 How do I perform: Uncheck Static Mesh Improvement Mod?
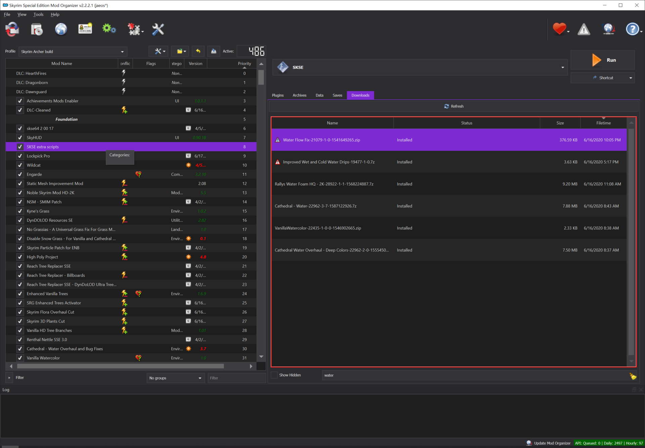point(20,184)
